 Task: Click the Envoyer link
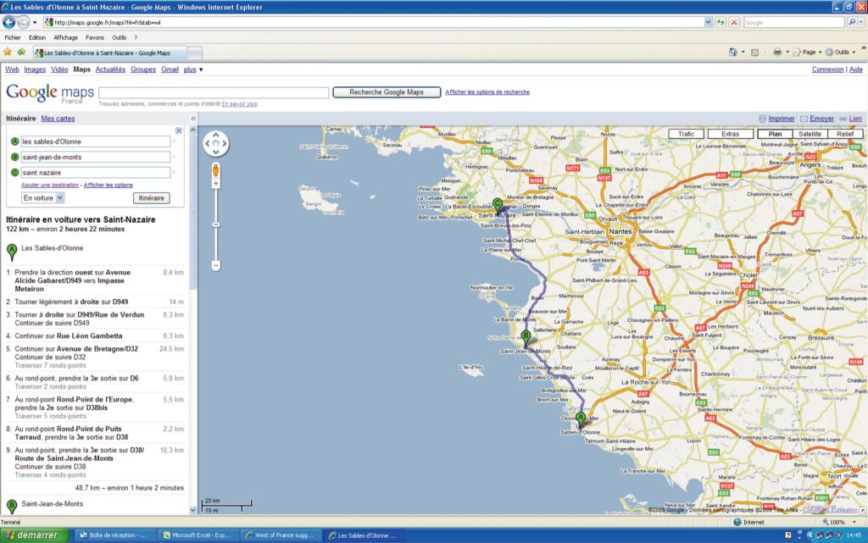(821, 119)
